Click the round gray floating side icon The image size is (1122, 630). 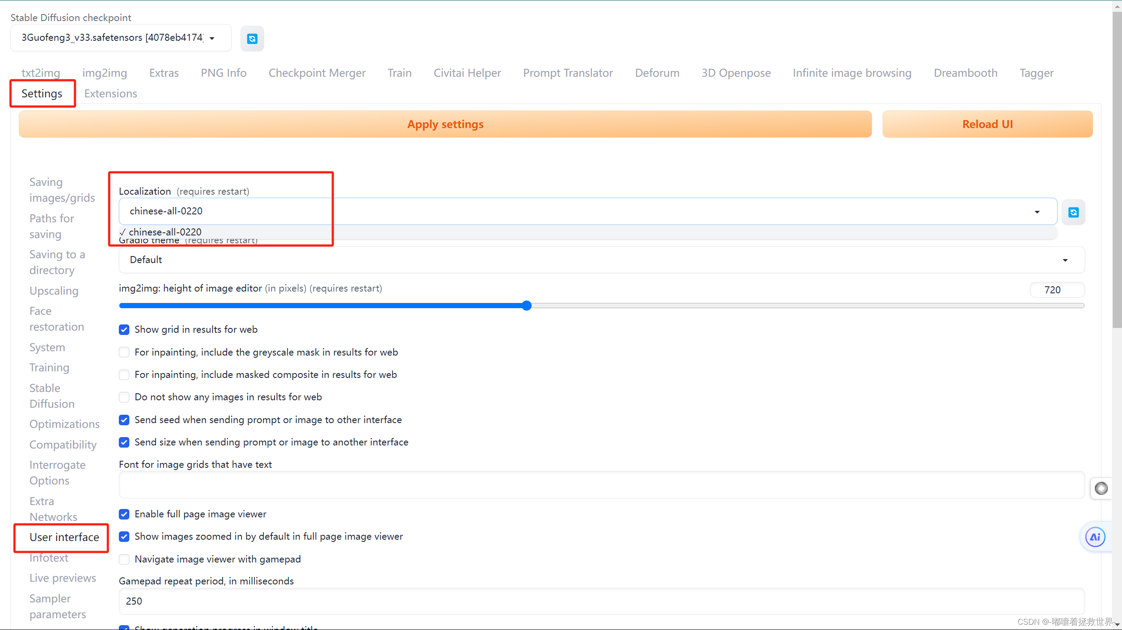[1101, 488]
